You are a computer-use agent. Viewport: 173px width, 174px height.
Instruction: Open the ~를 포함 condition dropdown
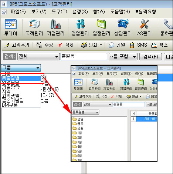click(x=123, y=57)
